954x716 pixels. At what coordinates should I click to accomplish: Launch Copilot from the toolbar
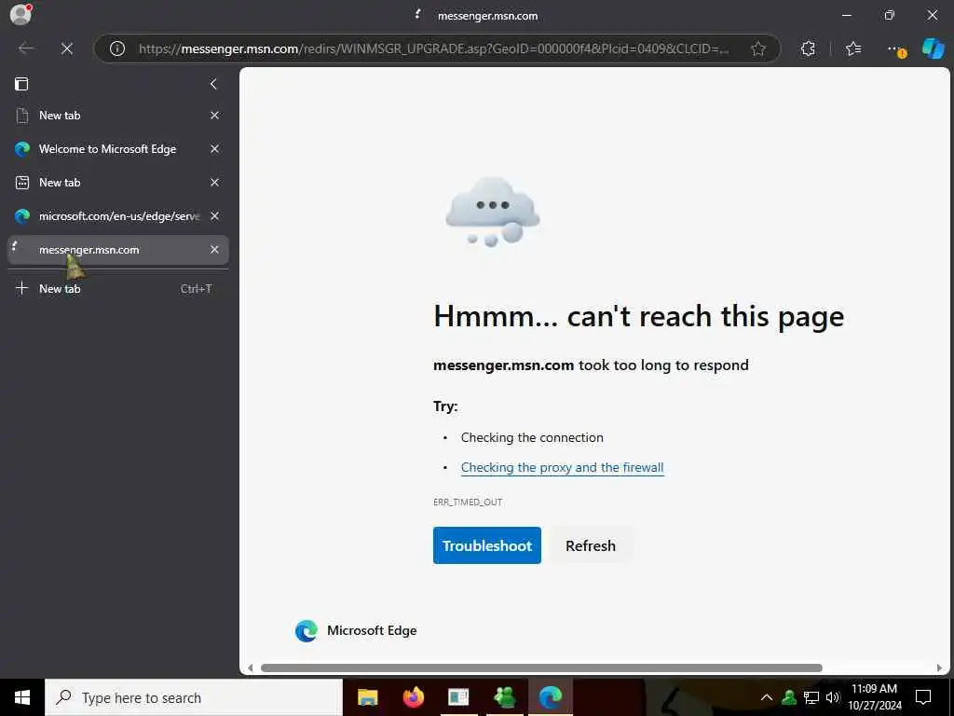[x=934, y=48]
